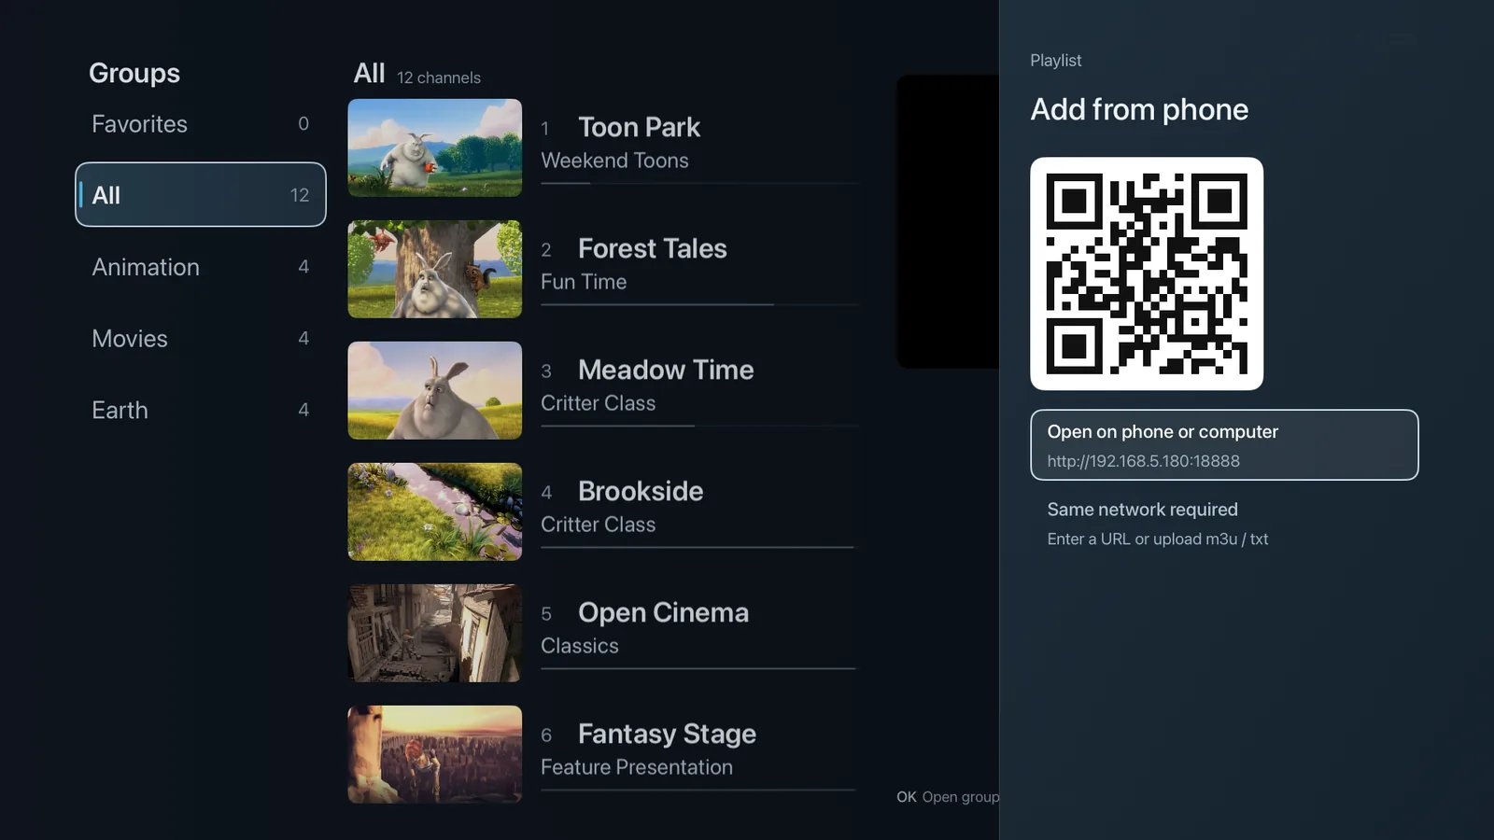Viewport: 1494px width, 840px height.
Task: Click the 12 channels count label
Action: 439,77
